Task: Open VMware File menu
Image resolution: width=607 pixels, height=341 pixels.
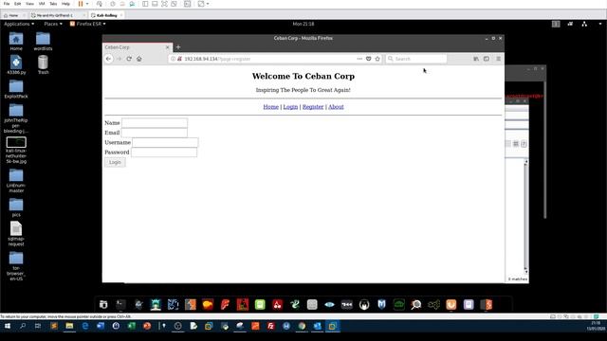Action: (x=7, y=4)
